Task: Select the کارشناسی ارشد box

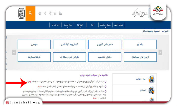Action: point(34,57)
